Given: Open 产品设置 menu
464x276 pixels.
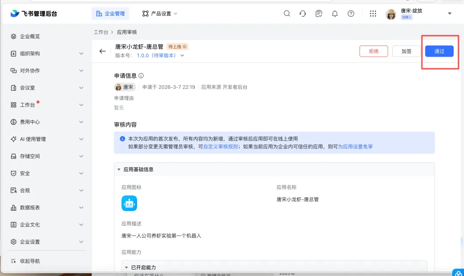Looking at the screenshot, I should point(160,14).
